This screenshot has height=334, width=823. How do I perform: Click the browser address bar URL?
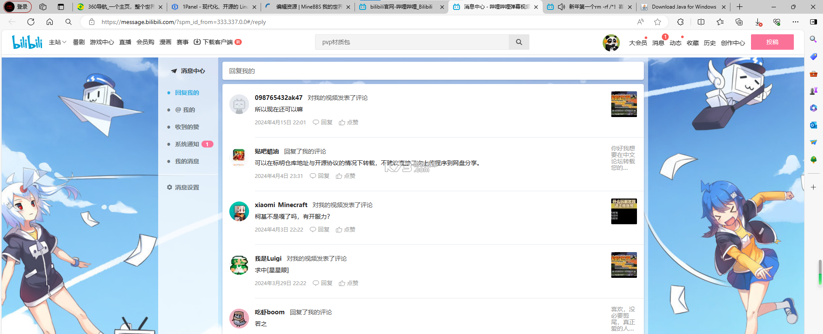[183, 22]
